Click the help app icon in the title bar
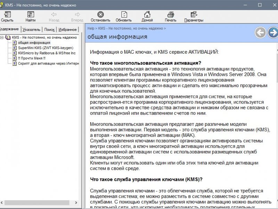The width and height of the screenshot is (278, 209). click(x=1, y=5)
